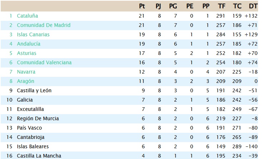Click the Castilla La Mancha row
This screenshot has height=159, width=262.
tap(39, 156)
